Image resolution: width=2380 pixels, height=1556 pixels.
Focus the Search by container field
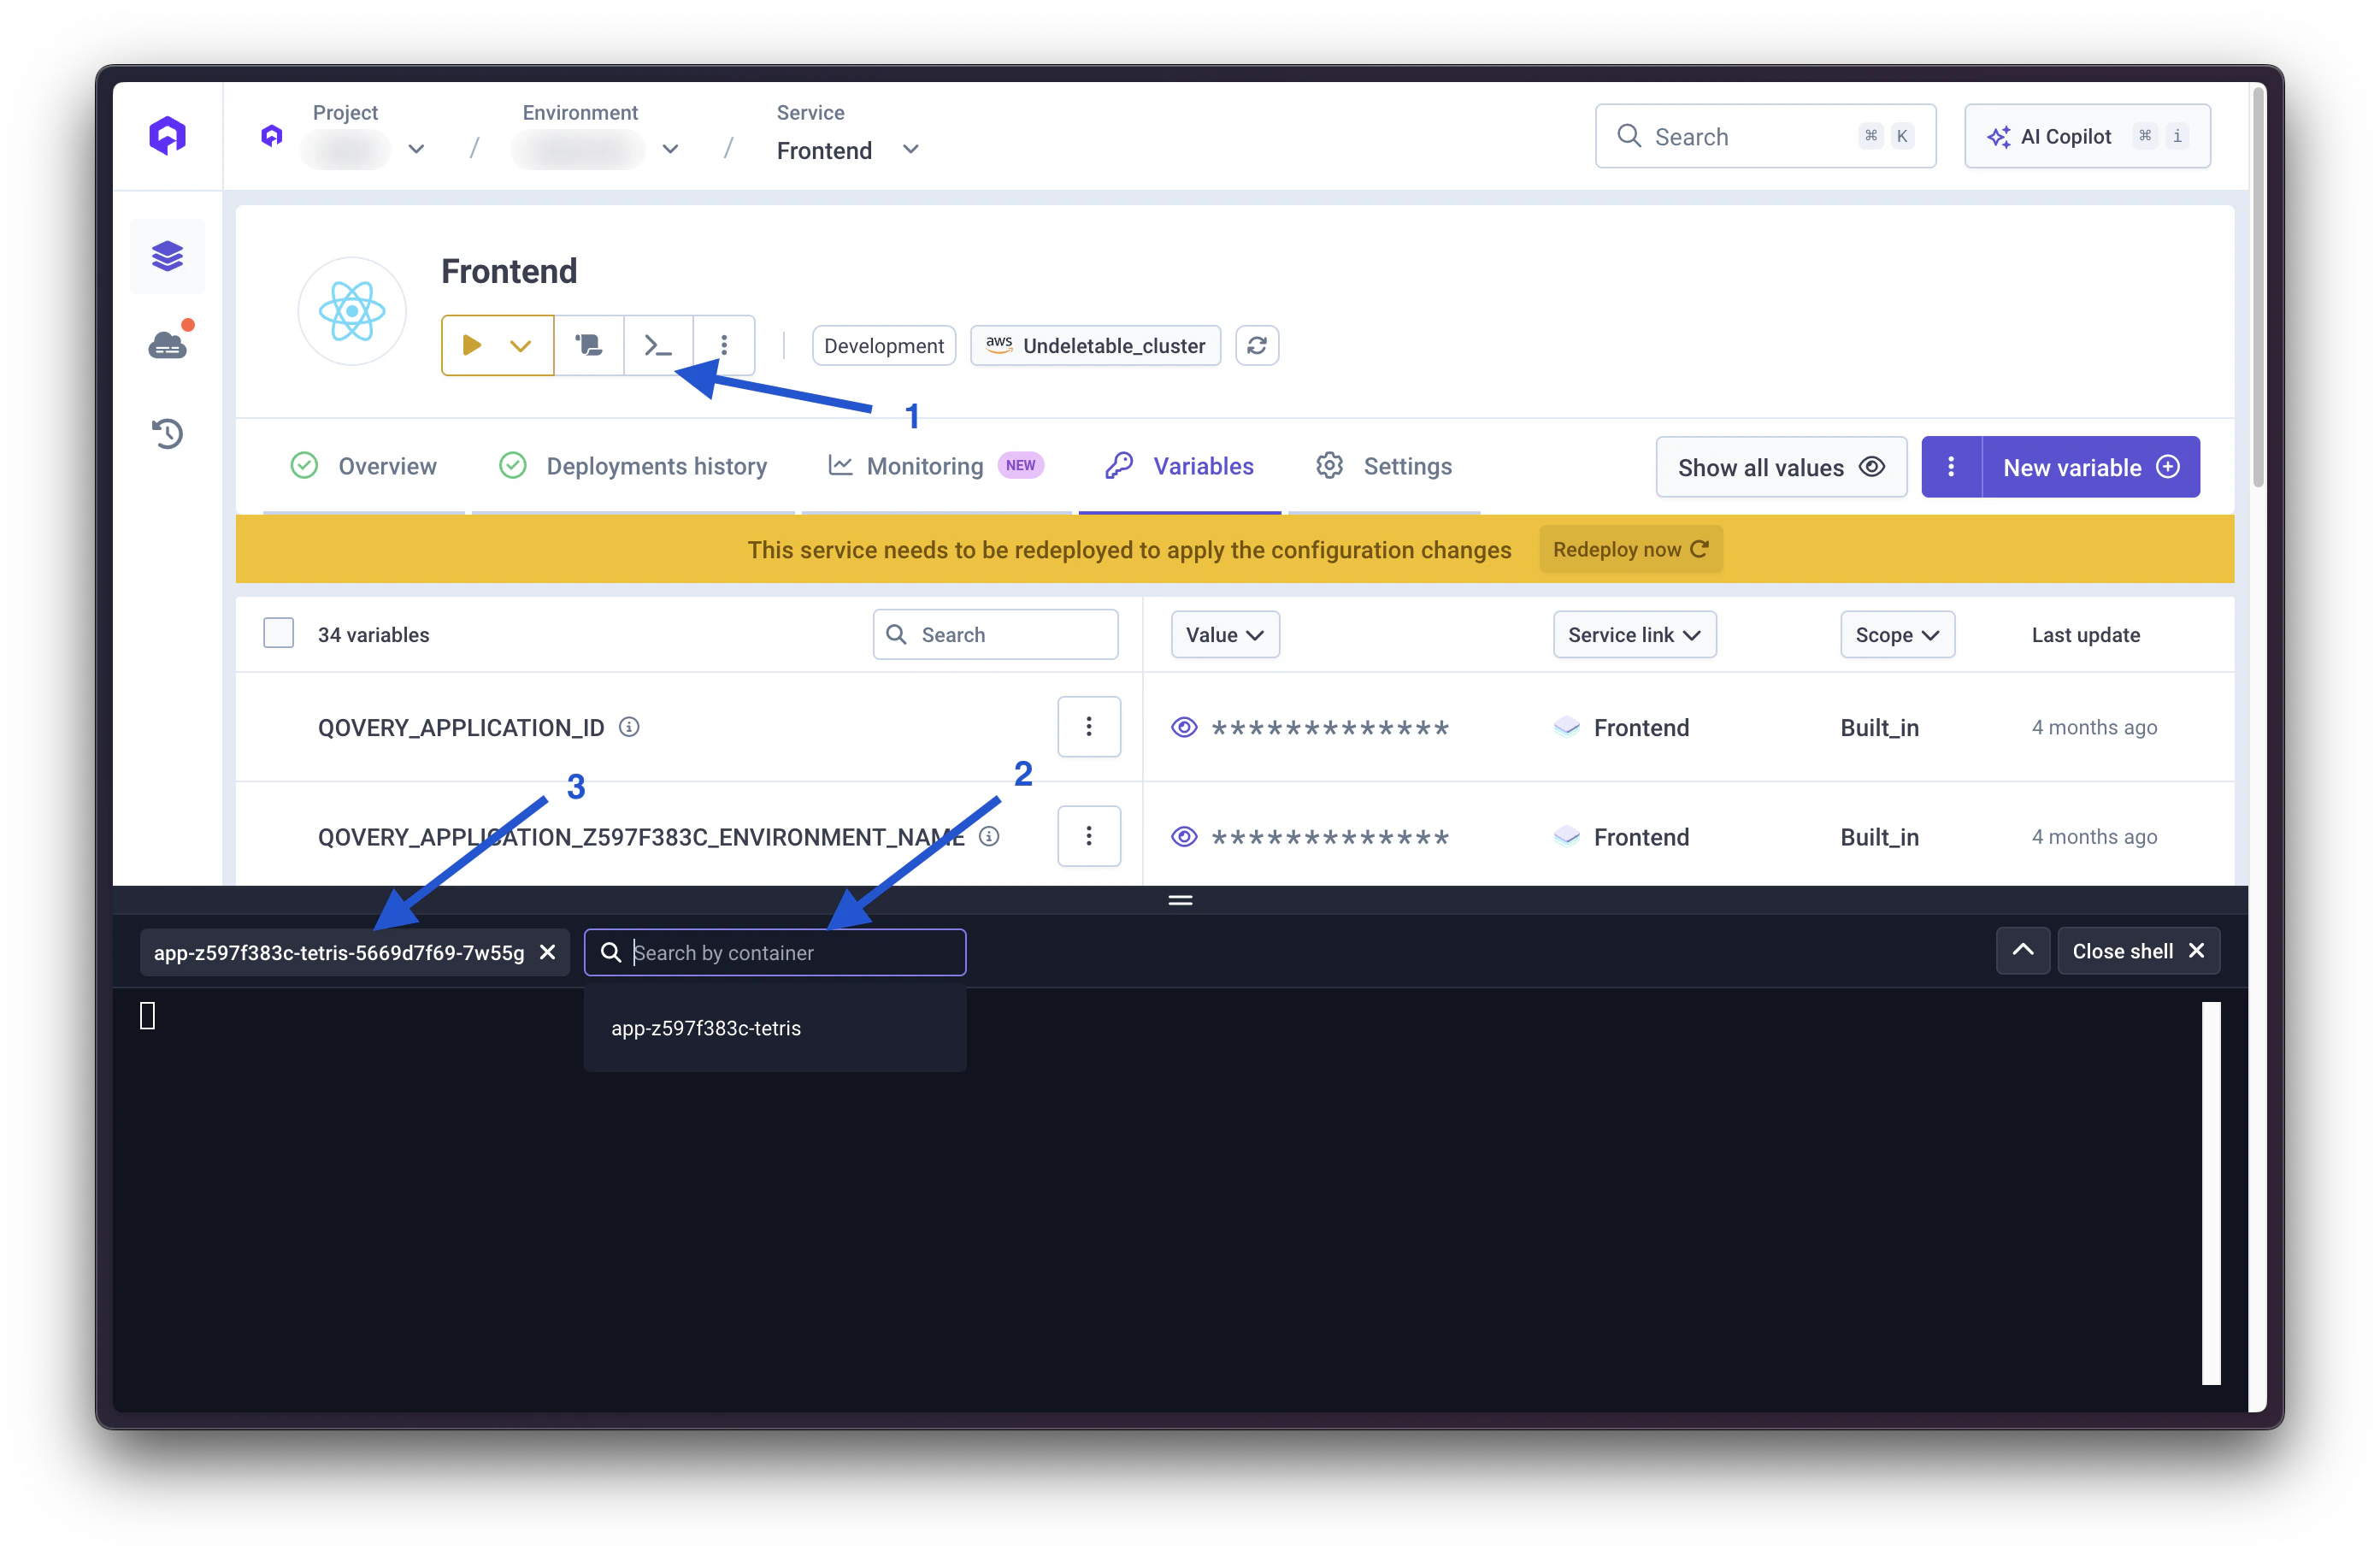point(776,952)
